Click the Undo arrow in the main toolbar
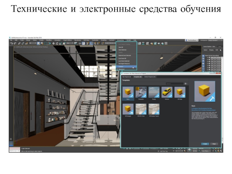 [x=11, y=43]
